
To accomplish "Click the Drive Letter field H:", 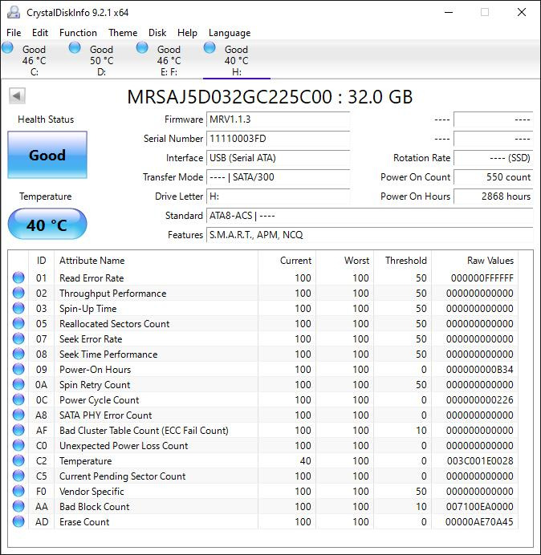I will [278, 196].
